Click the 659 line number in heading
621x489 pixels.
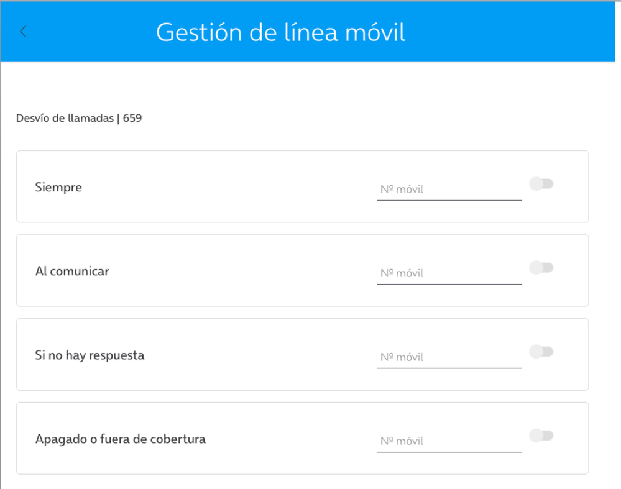[x=132, y=118]
